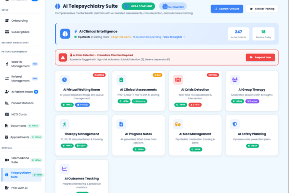
Task: Click the Therapy Management walking figure icon
Action: tap(64, 124)
